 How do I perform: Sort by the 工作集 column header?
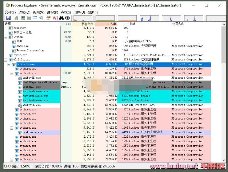coord(106,24)
